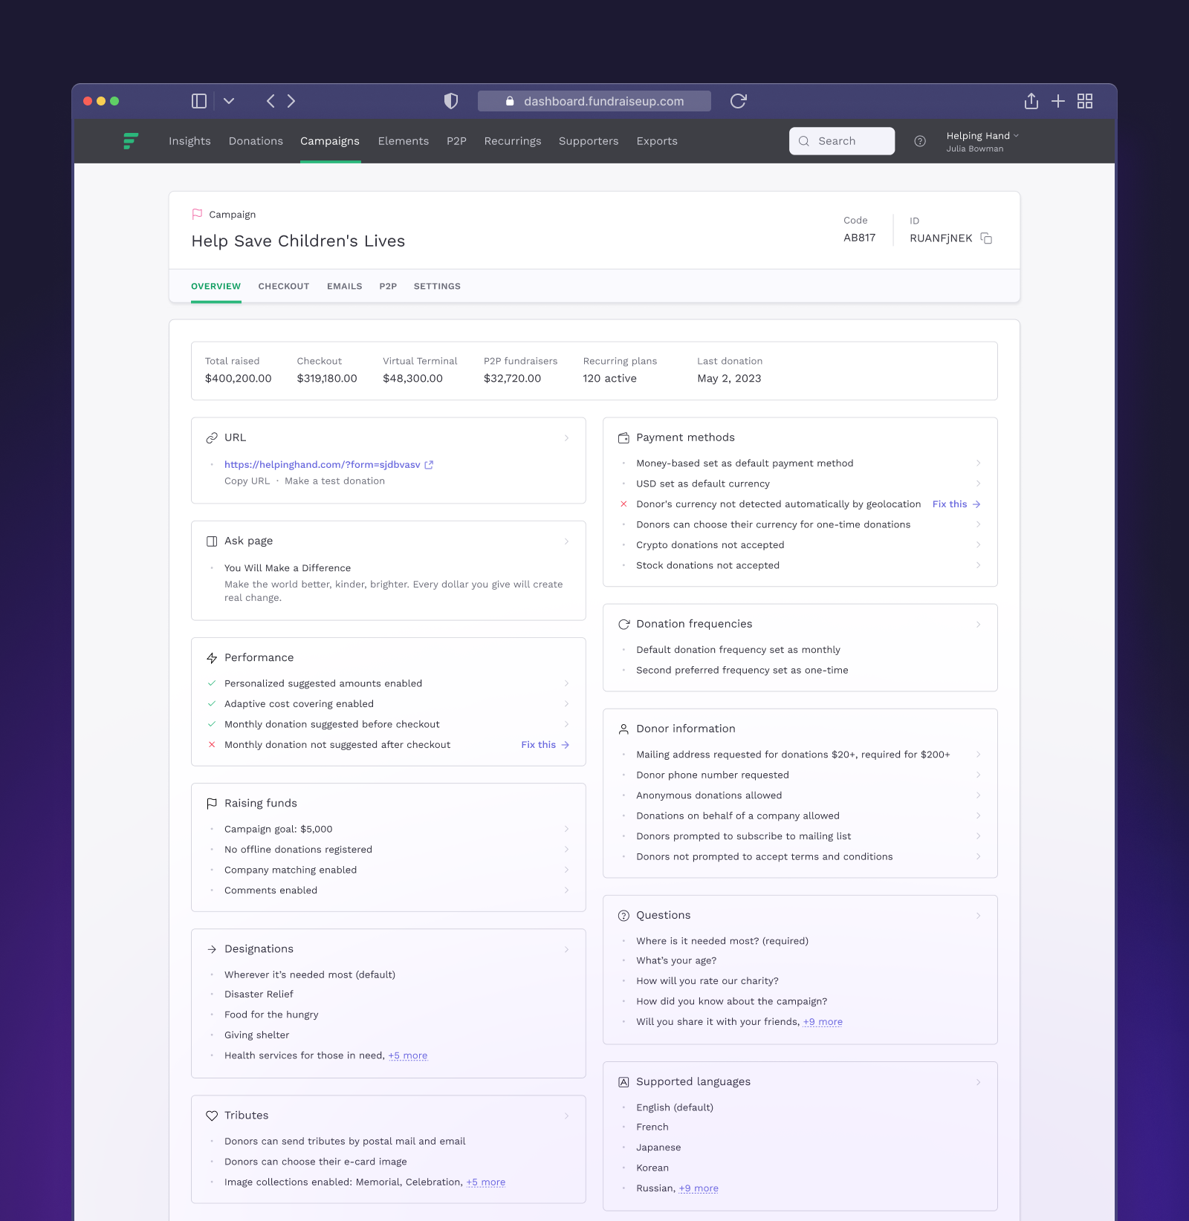Click the Ask page panel icon
The image size is (1189, 1221).
coord(212,541)
